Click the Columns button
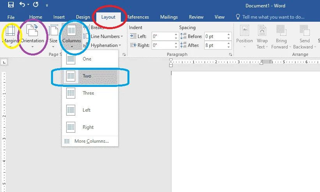Screen dimensions: 320x192 point(72,36)
